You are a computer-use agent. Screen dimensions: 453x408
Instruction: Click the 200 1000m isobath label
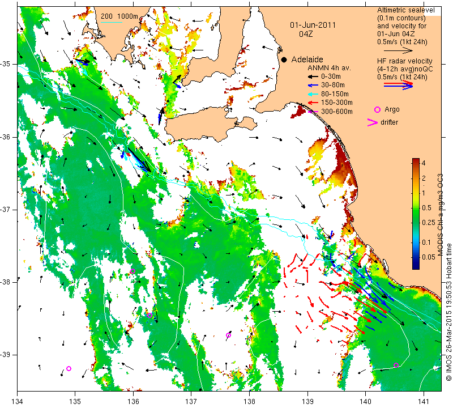pyautogui.click(x=119, y=16)
